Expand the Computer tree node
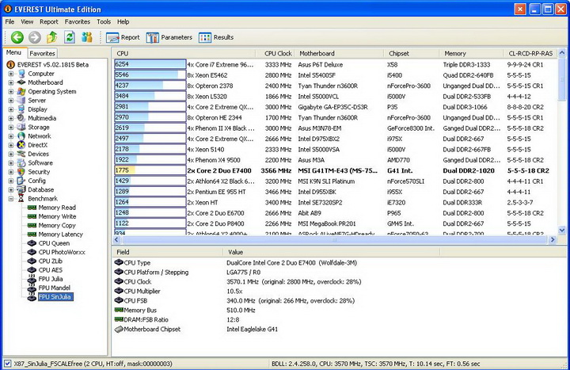Viewport: 570px width, 370px height. (11, 74)
